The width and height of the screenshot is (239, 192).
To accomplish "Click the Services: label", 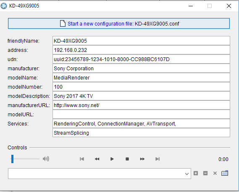I will [x=18, y=124].
